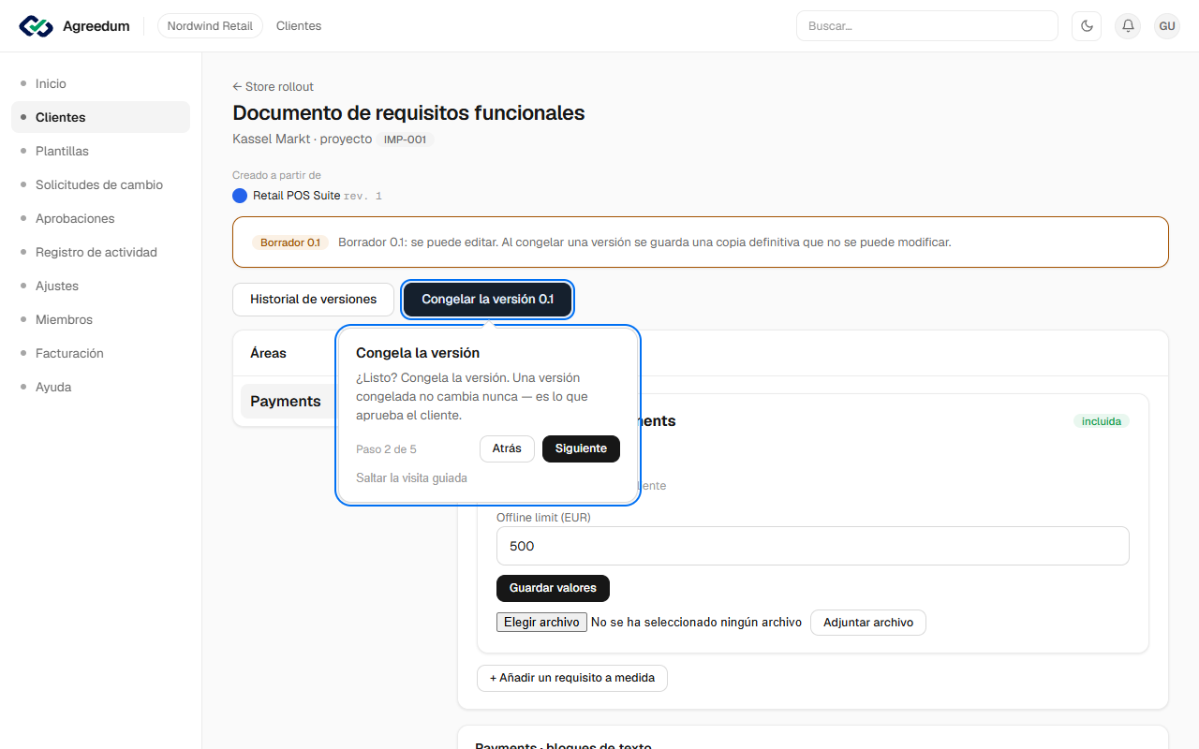Open Aprobaciones in sidebar

(x=100, y=218)
